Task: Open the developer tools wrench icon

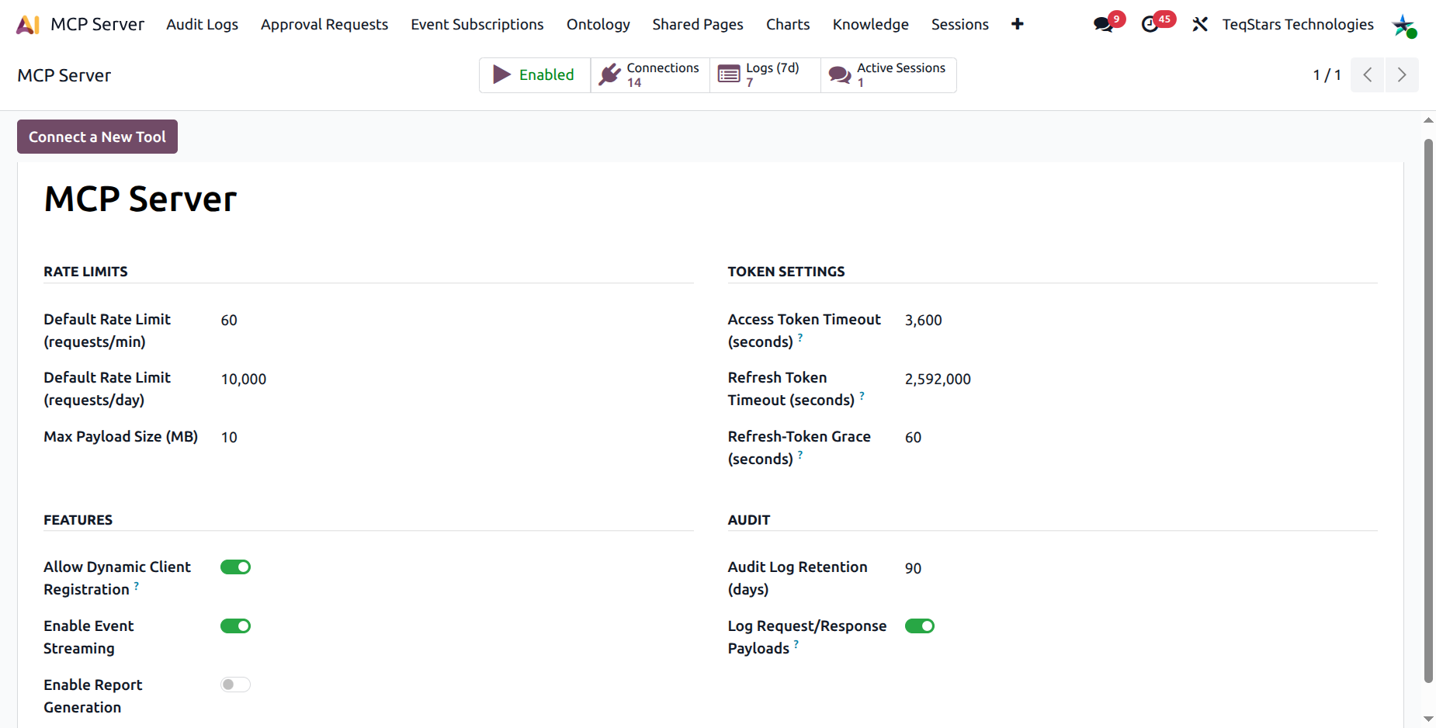Action: tap(1200, 24)
